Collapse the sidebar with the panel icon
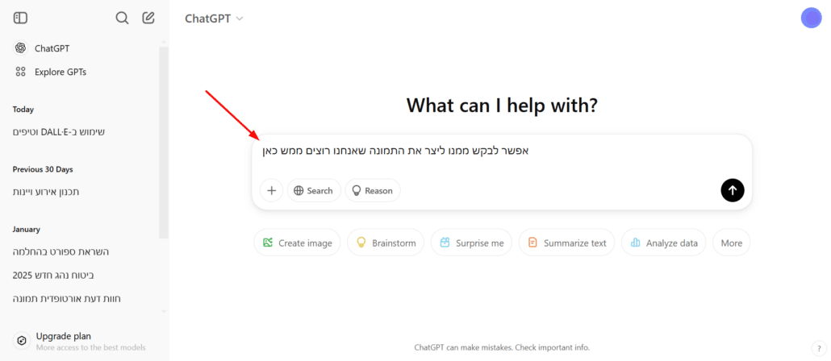 [20, 18]
